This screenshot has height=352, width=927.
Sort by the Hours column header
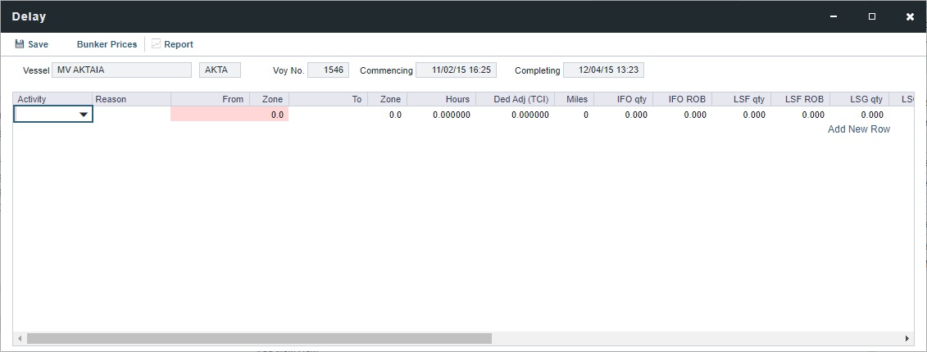(441, 99)
